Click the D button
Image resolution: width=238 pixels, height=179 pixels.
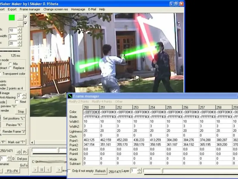(x=13, y=159)
